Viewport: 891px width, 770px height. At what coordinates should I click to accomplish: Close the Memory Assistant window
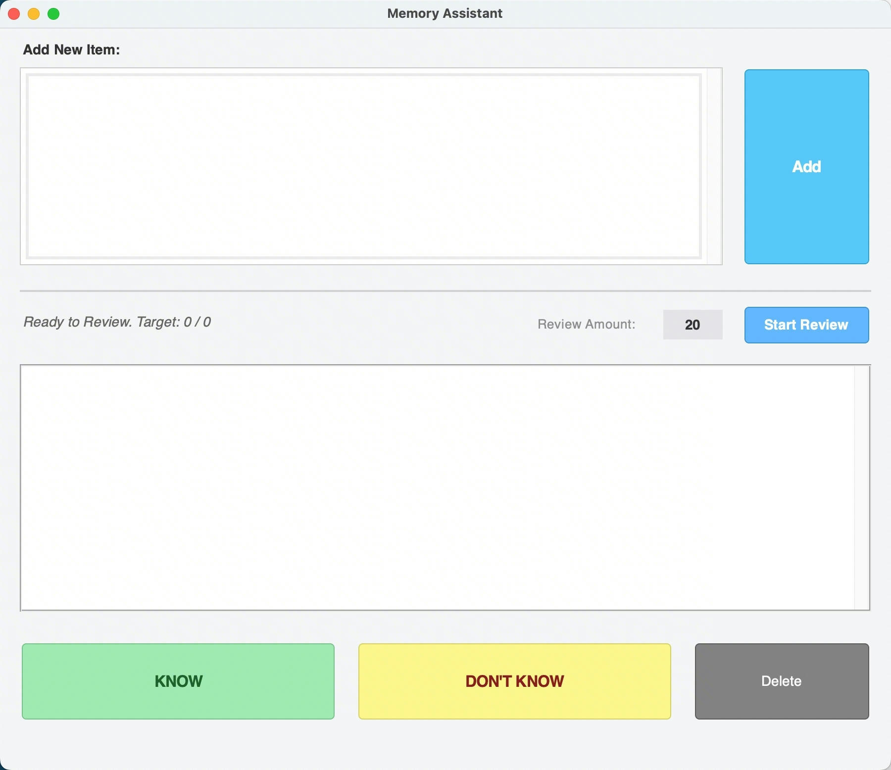coord(14,14)
